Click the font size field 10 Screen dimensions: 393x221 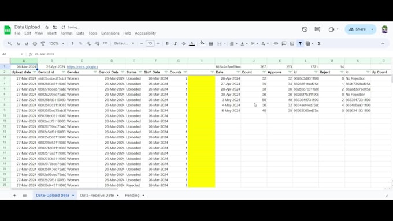pyautogui.click(x=150, y=43)
